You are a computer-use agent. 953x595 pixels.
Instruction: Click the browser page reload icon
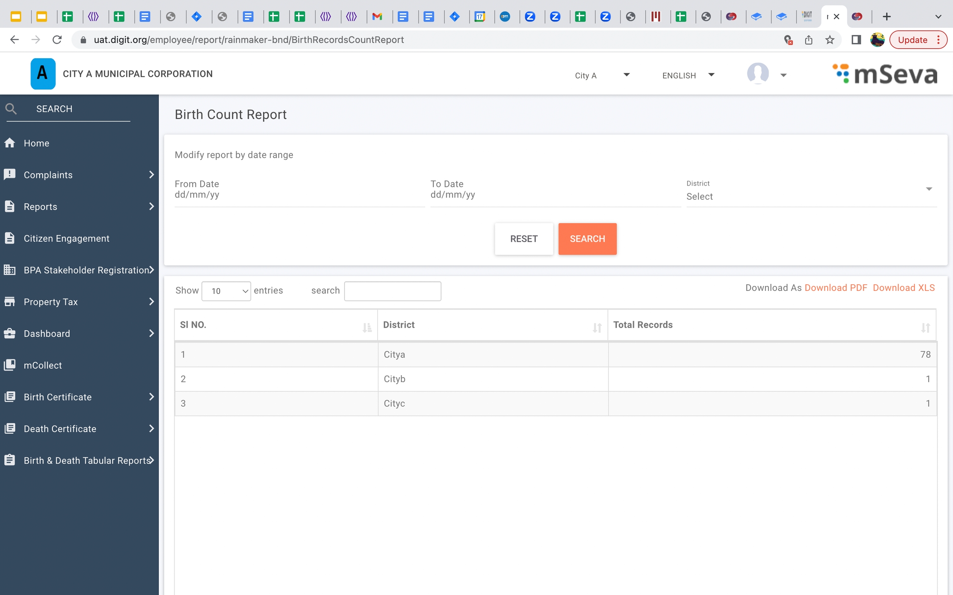pos(57,40)
